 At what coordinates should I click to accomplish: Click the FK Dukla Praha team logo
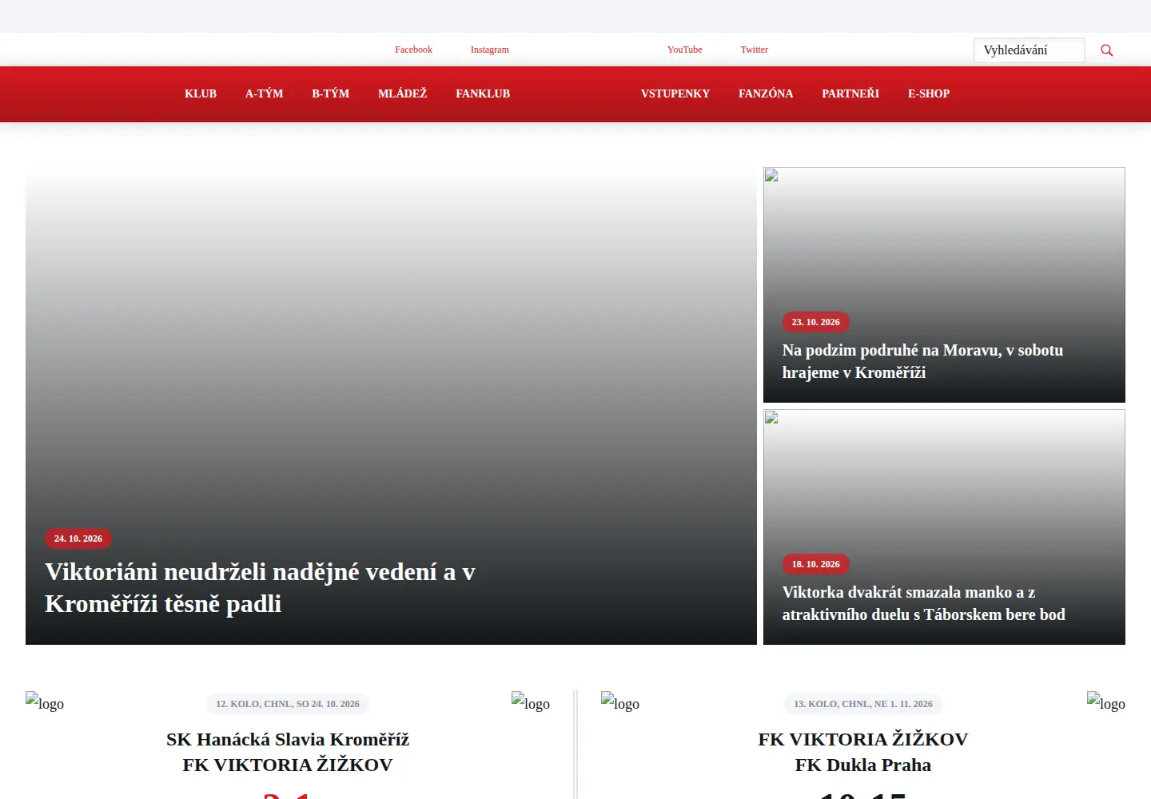click(1106, 702)
